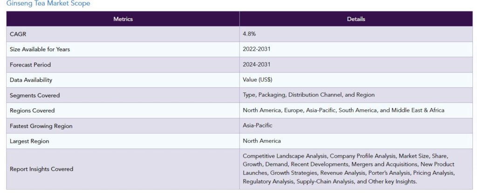The image size is (477, 193).
Task: Click the 4.8% CAGR value
Action: (249, 34)
